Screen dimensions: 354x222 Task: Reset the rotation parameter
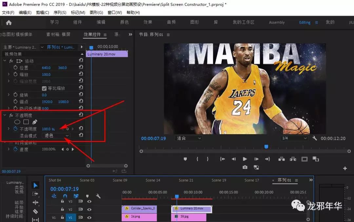(x=81, y=94)
